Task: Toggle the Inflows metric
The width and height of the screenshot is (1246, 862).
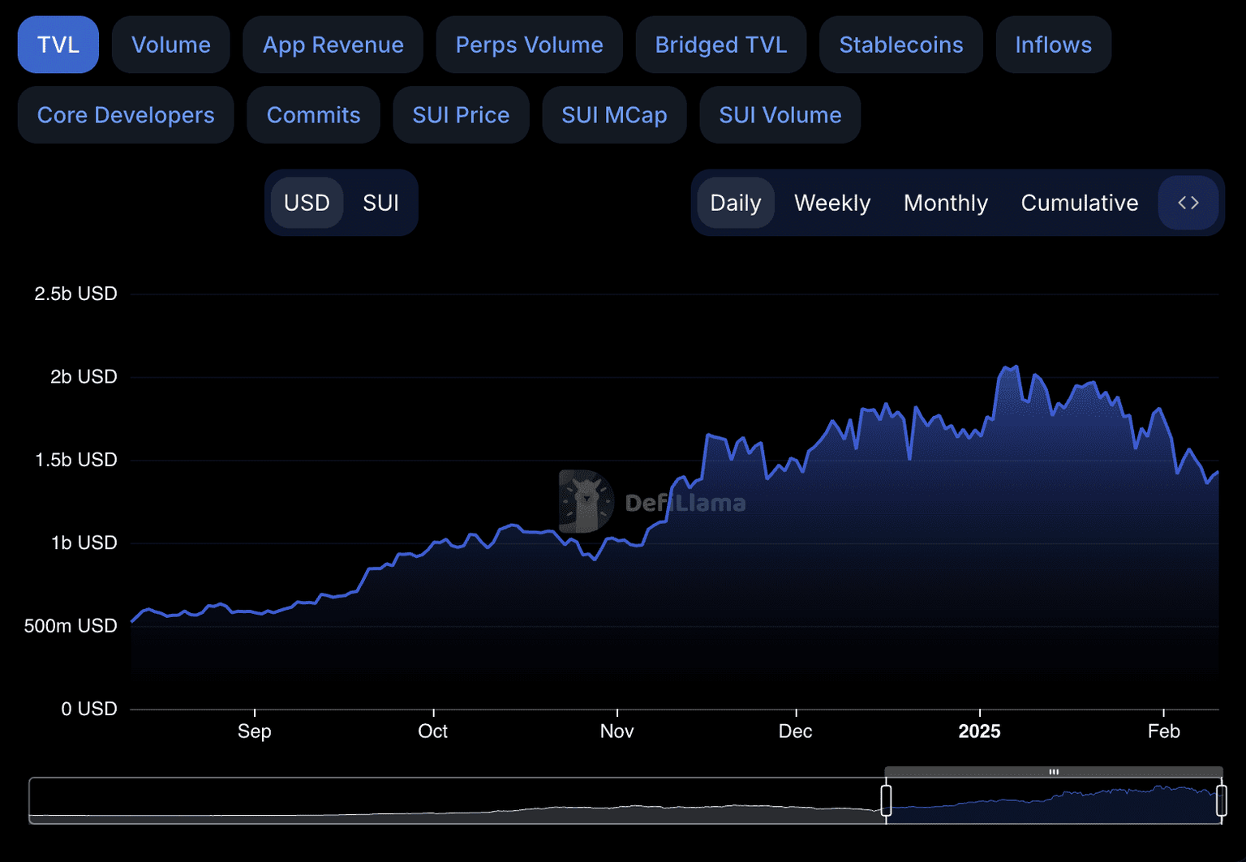Action: pyautogui.click(x=1053, y=45)
